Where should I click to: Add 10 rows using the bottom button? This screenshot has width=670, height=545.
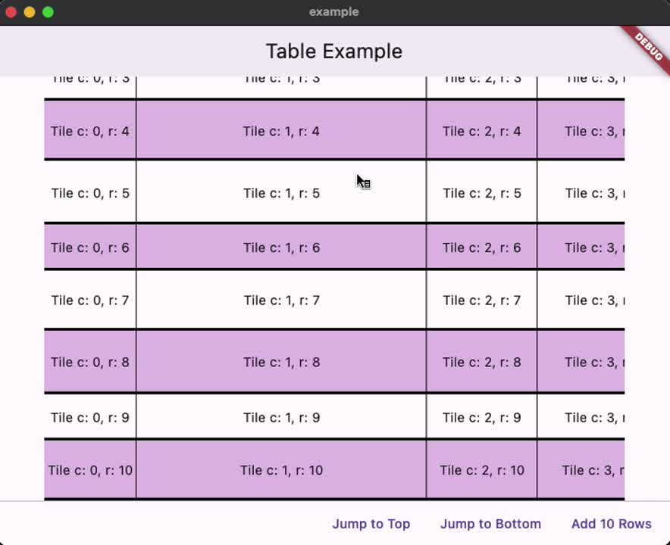(x=611, y=524)
